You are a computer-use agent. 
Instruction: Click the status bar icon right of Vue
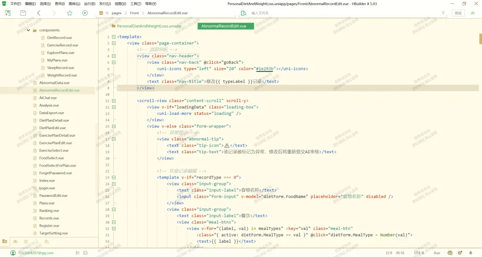pos(450,253)
